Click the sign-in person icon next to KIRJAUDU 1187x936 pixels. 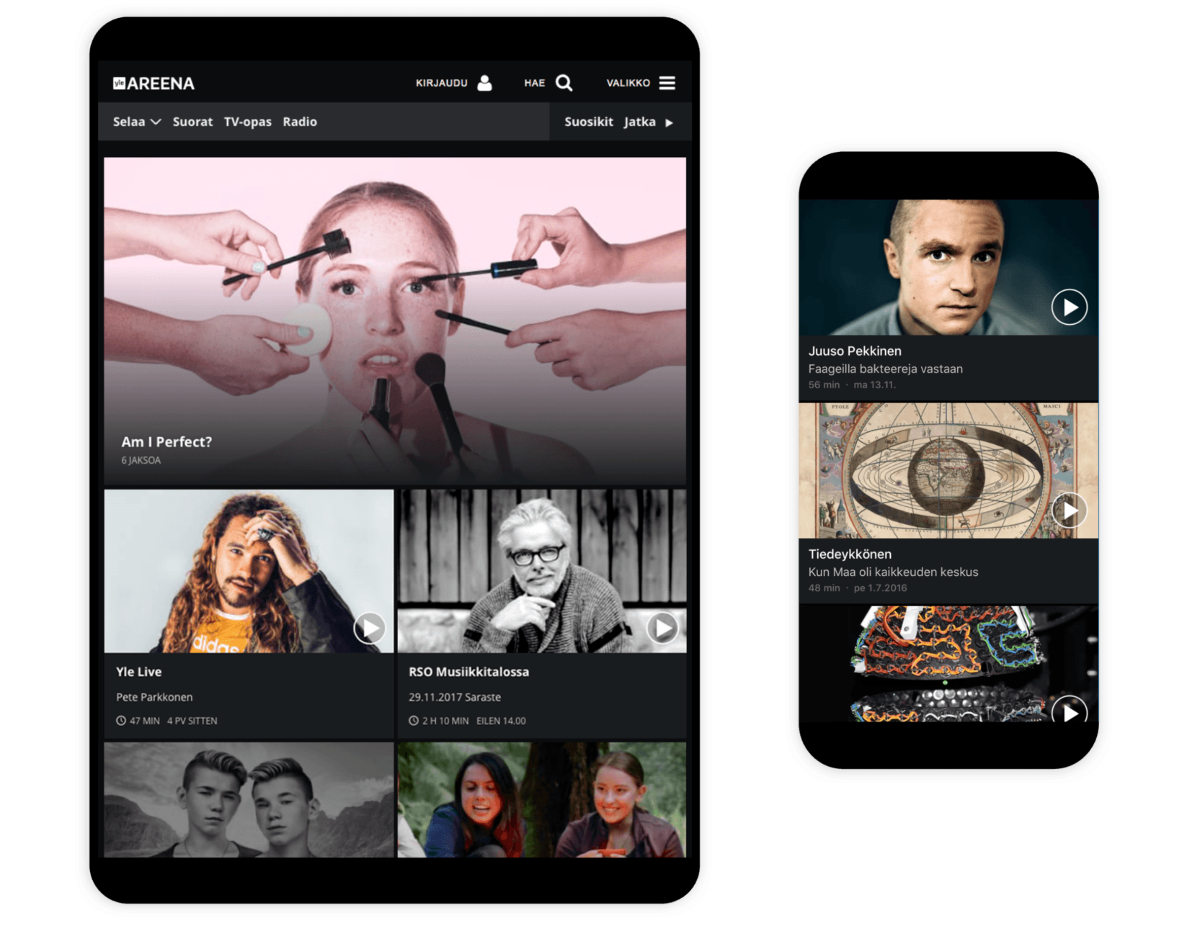click(485, 83)
